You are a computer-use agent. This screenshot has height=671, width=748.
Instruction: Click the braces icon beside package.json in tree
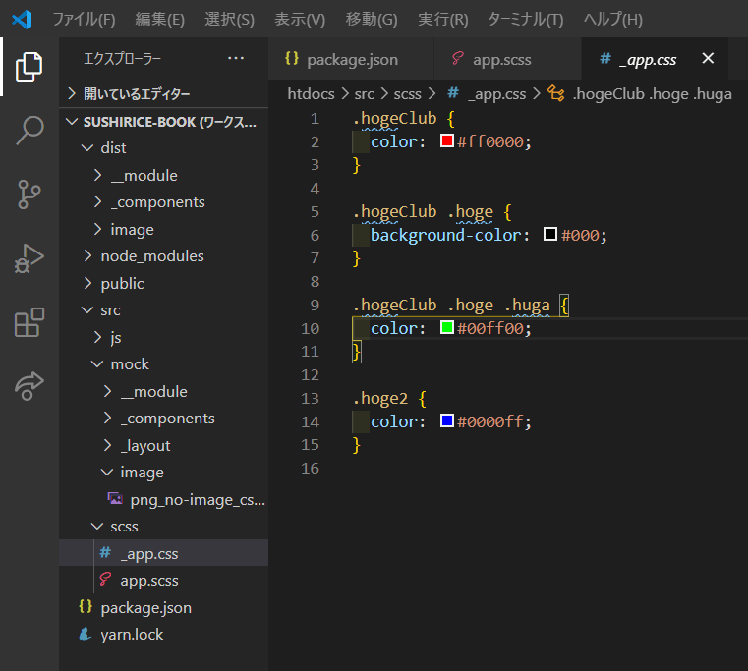86,606
